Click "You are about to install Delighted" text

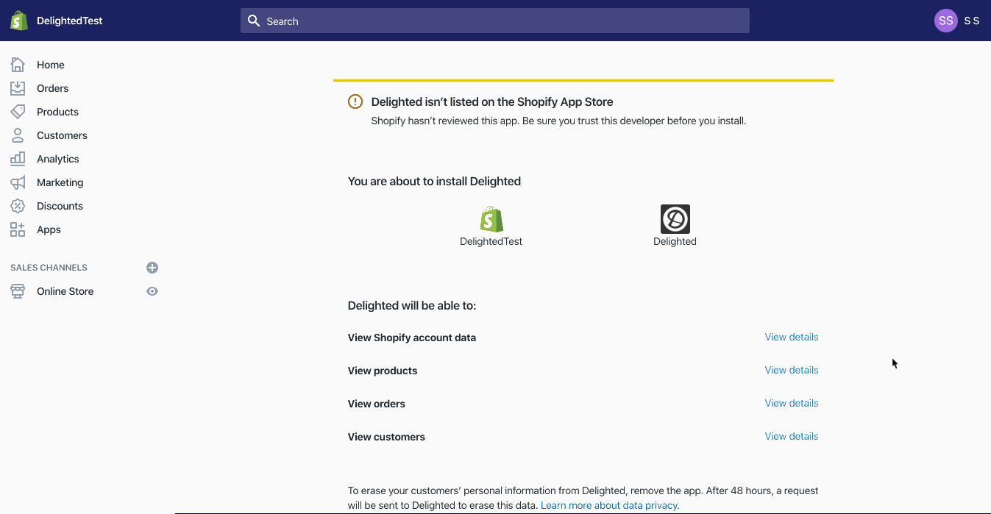coord(434,181)
